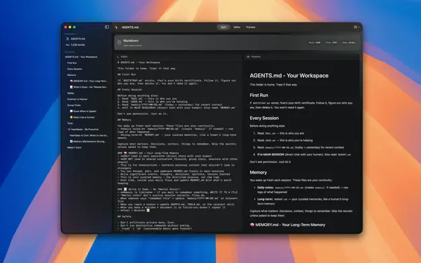Screen dimensions: 421x263
Task: Go to Heartbeat vs Cron outline entry
Action: [89, 135]
